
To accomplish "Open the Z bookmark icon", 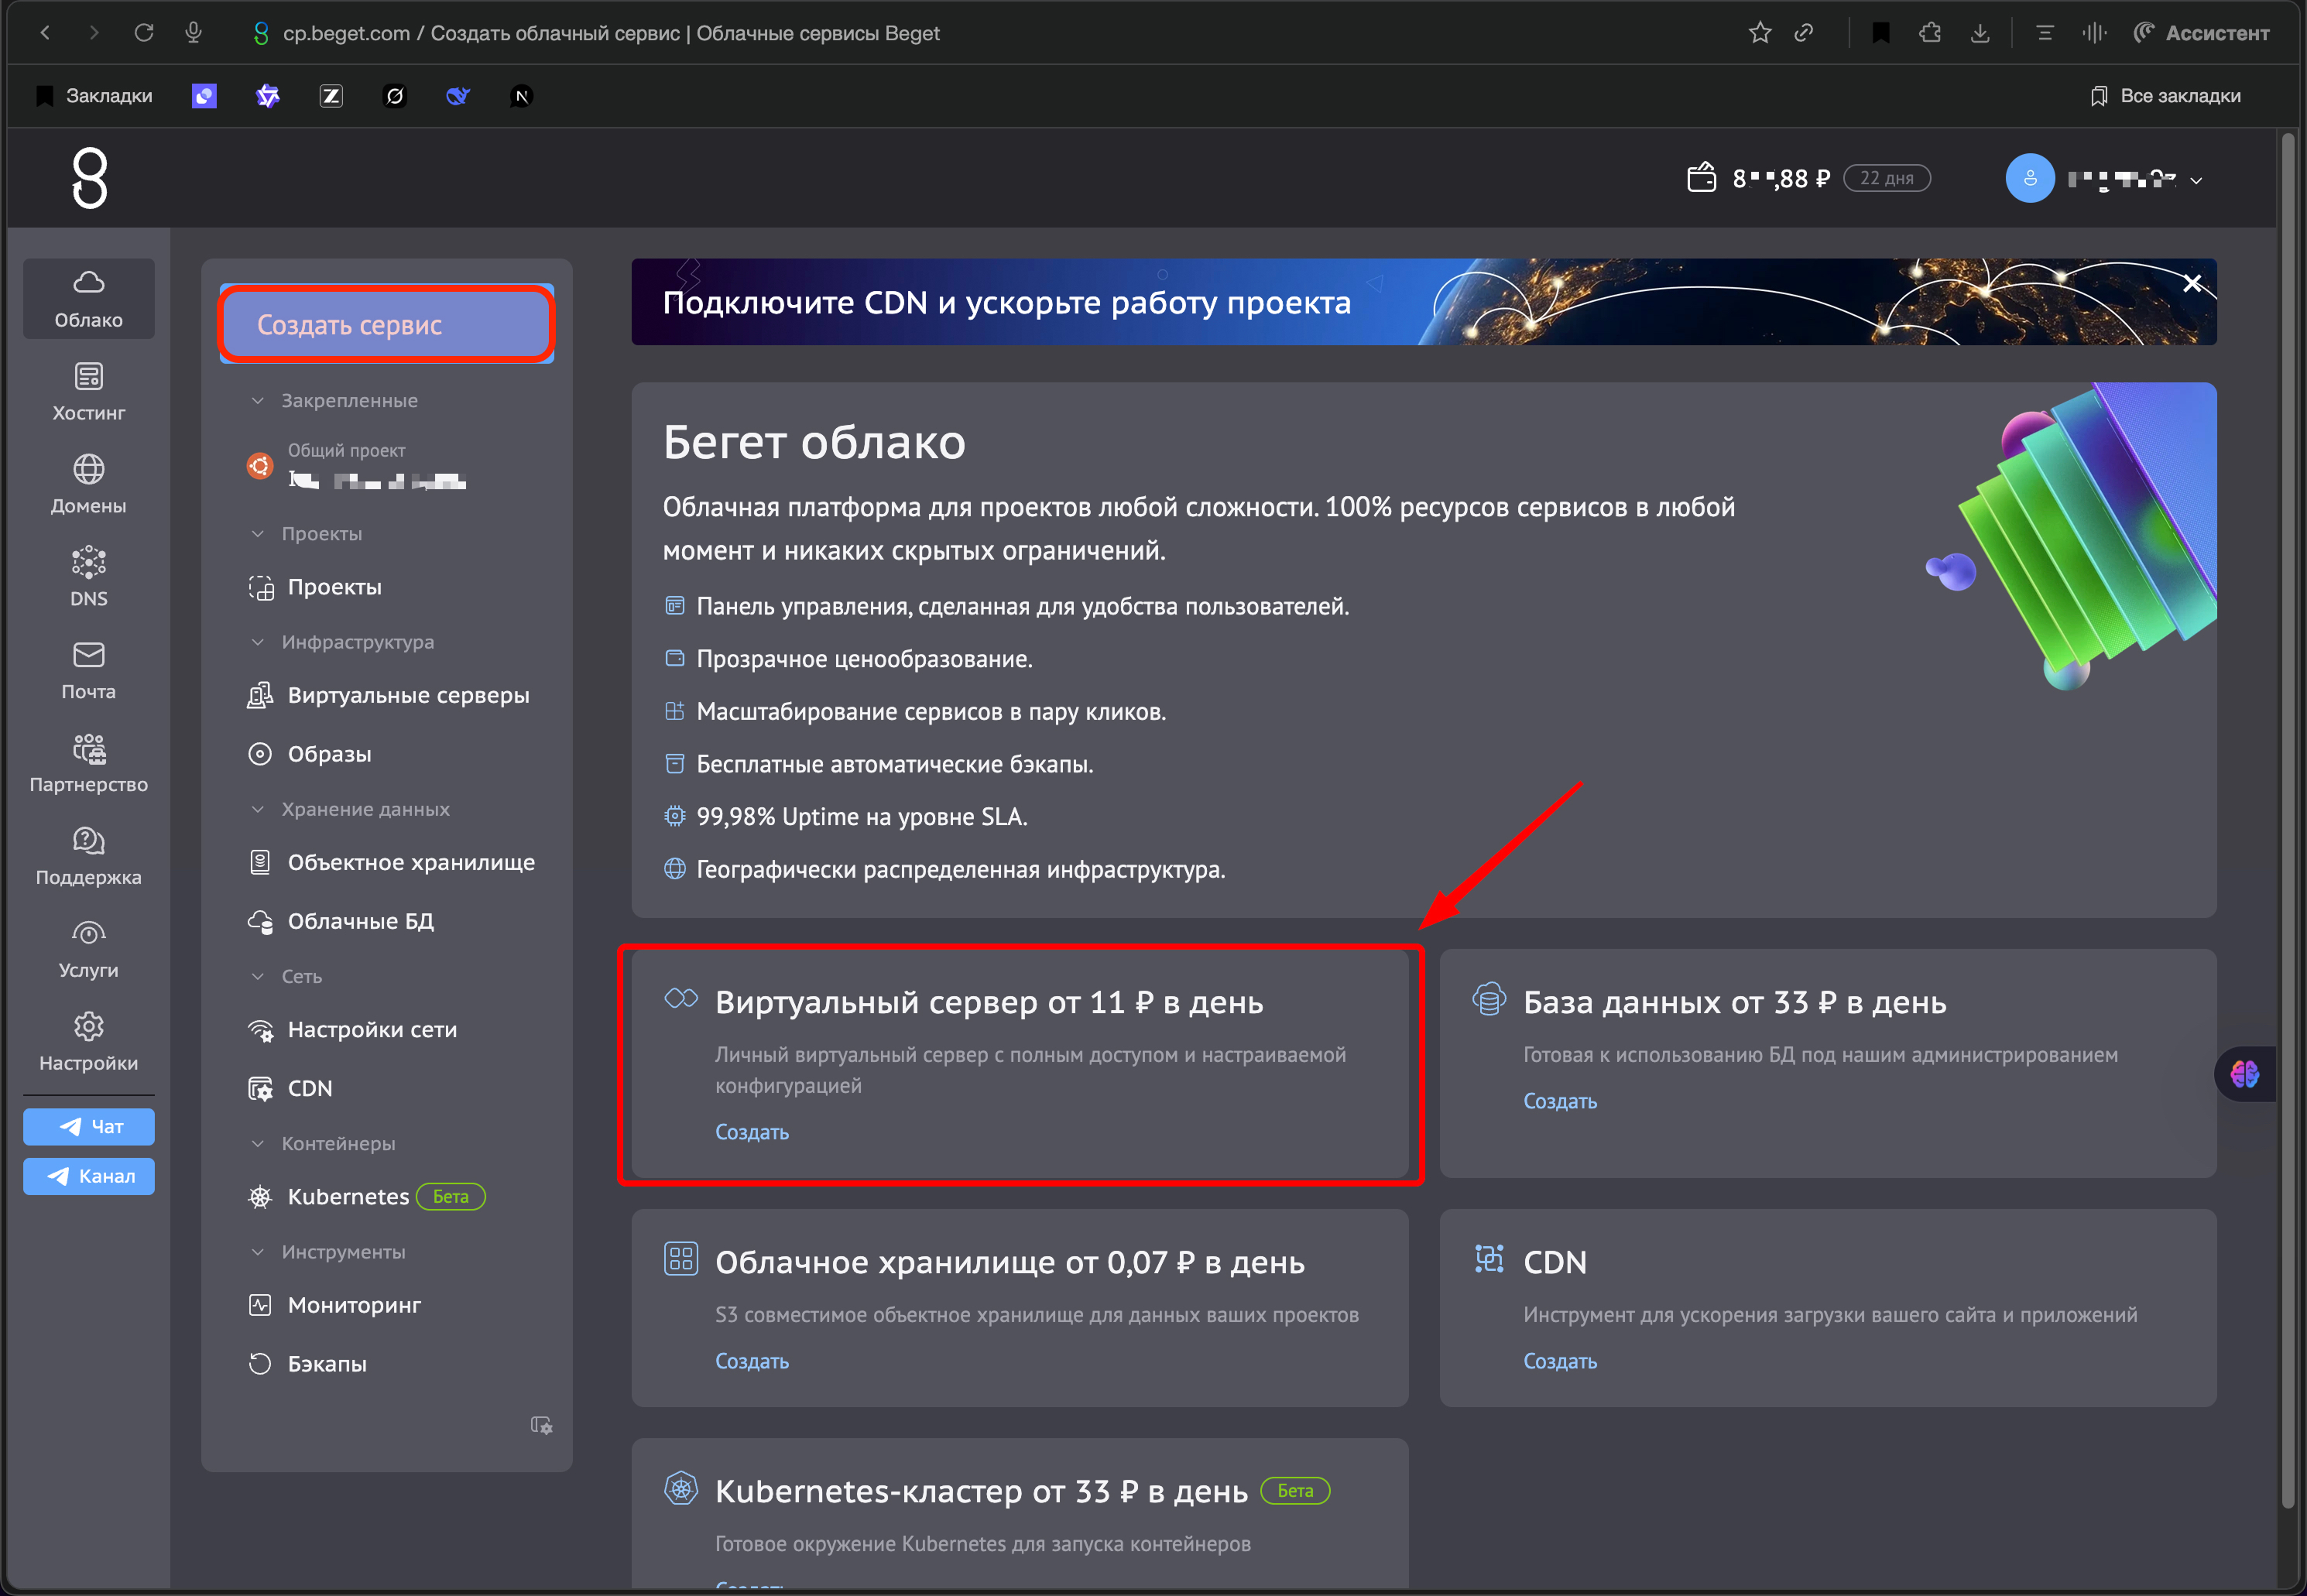I will coord(331,96).
